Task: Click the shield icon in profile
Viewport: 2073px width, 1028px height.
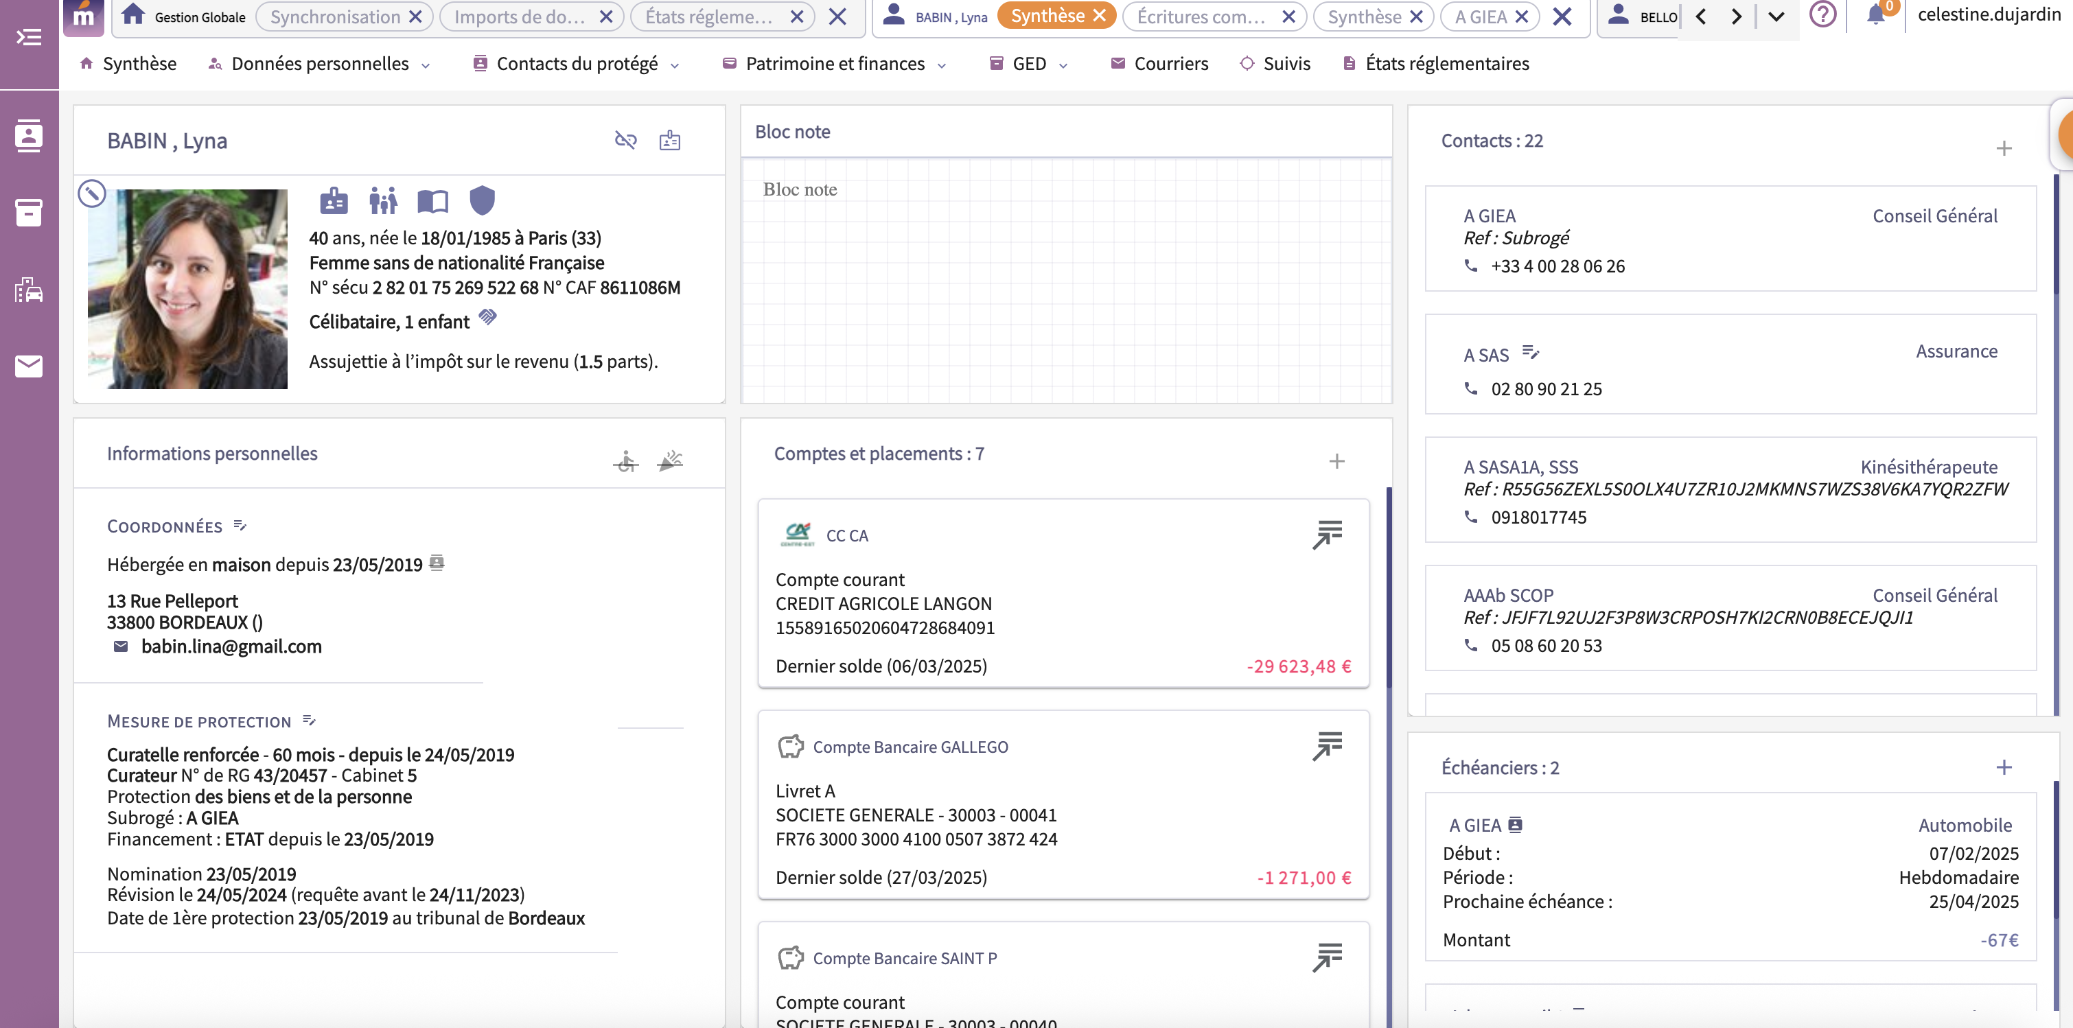Action: [x=482, y=200]
